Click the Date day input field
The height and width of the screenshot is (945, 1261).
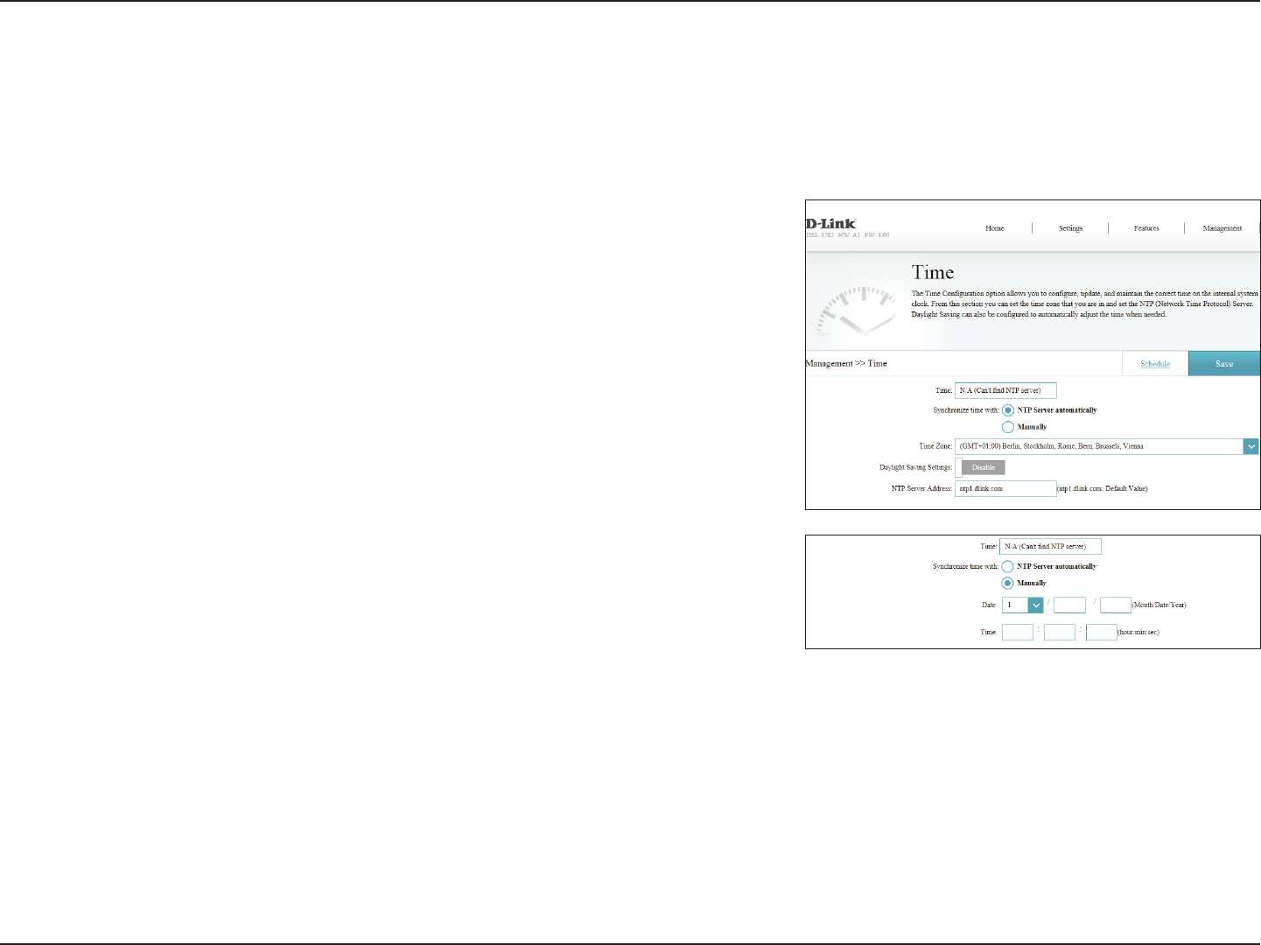1069,605
